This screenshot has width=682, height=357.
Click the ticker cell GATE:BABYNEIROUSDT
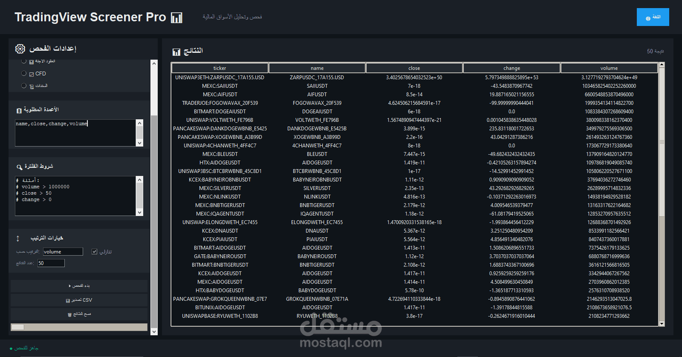(x=220, y=256)
